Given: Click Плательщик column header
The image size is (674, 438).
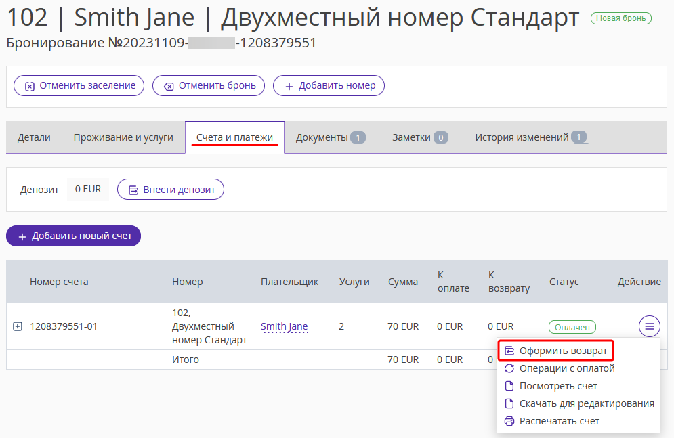Looking at the screenshot, I should (289, 282).
